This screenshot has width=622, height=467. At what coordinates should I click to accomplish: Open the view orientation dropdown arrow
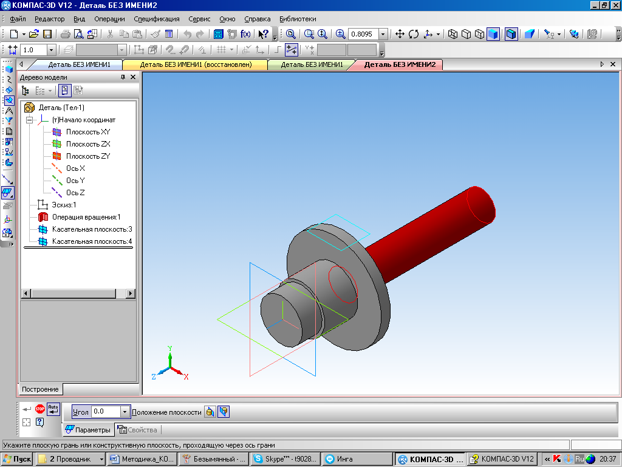tap(438, 34)
